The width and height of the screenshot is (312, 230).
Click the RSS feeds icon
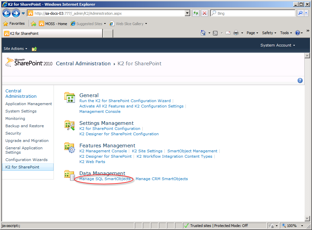click(x=215, y=33)
